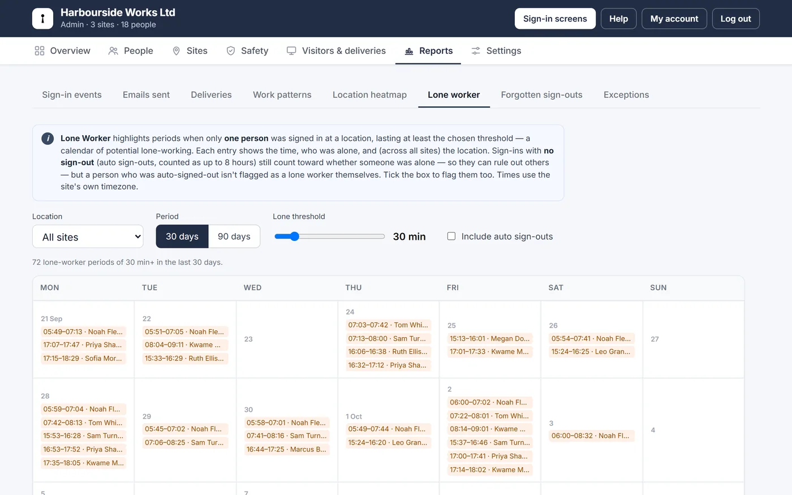Image resolution: width=792 pixels, height=495 pixels.
Task: Click 15:24–16:20 Leo Gran... entry on 1 Oct
Action: point(388,443)
